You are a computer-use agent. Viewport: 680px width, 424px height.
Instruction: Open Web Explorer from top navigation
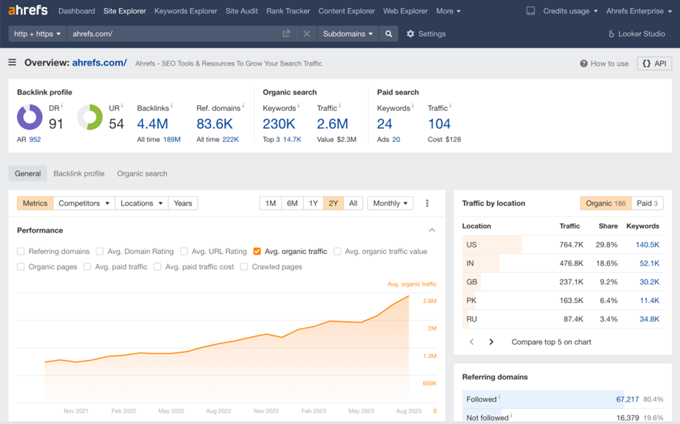pyautogui.click(x=405, y=11)
